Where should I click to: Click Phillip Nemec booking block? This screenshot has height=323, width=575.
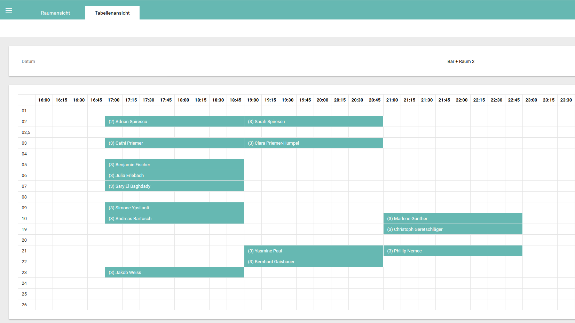coord(452,251)
